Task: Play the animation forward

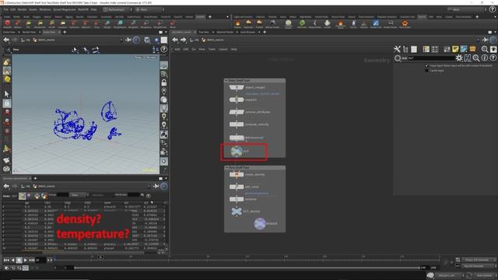Action: pyautogui.click(x=26, y=260)
